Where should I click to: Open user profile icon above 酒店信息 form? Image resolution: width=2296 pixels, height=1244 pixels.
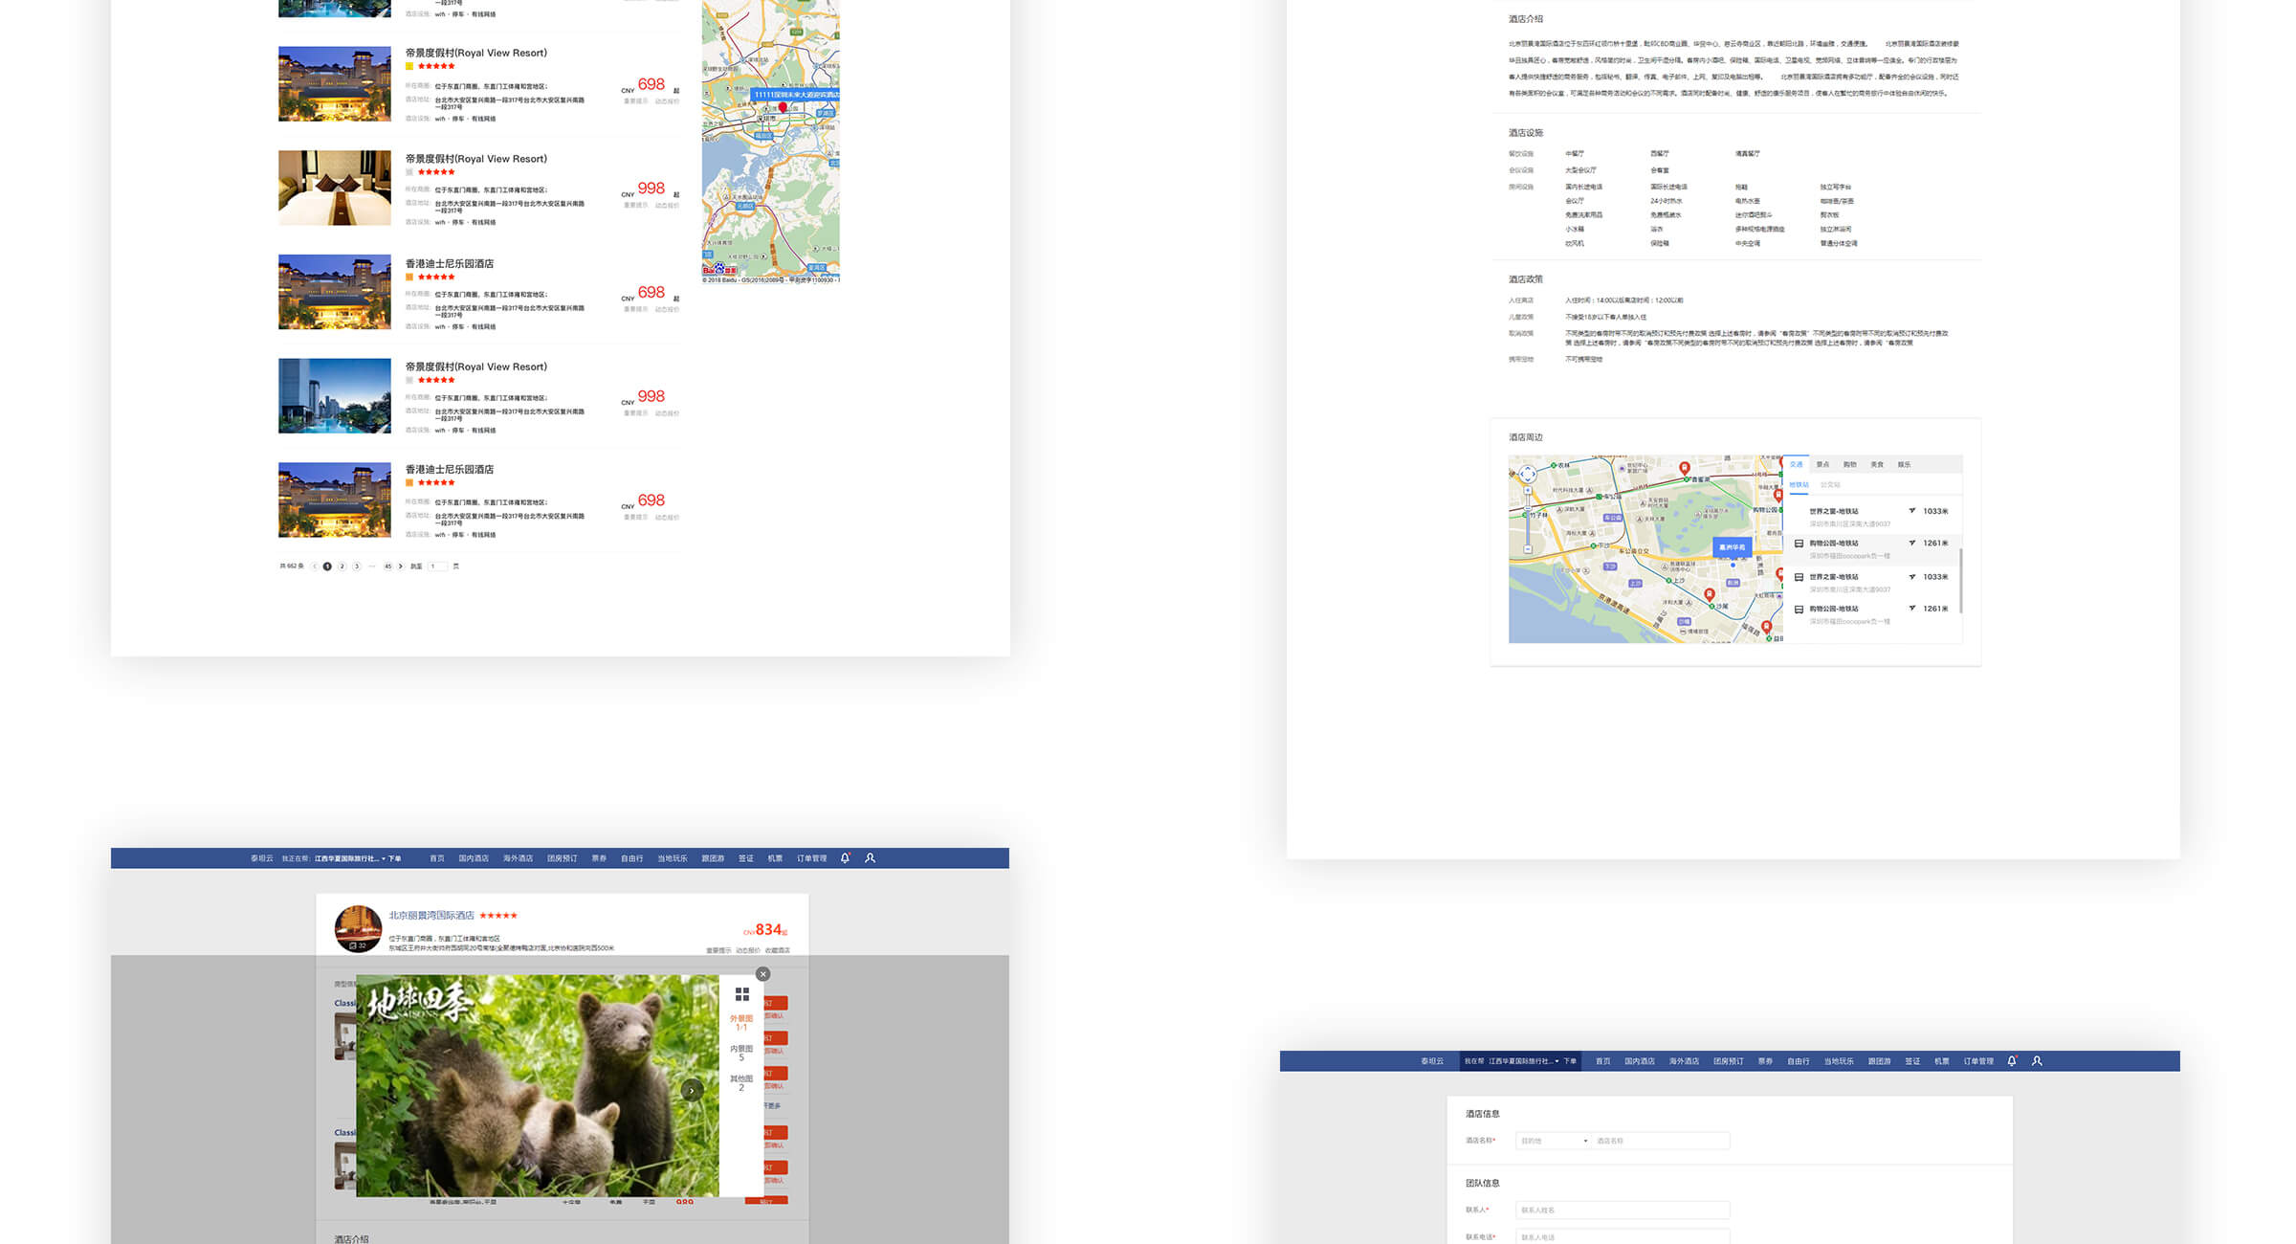click(x=2037, y=1061)
